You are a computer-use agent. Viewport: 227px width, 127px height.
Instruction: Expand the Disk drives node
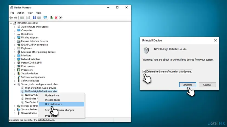coord(15,34)
